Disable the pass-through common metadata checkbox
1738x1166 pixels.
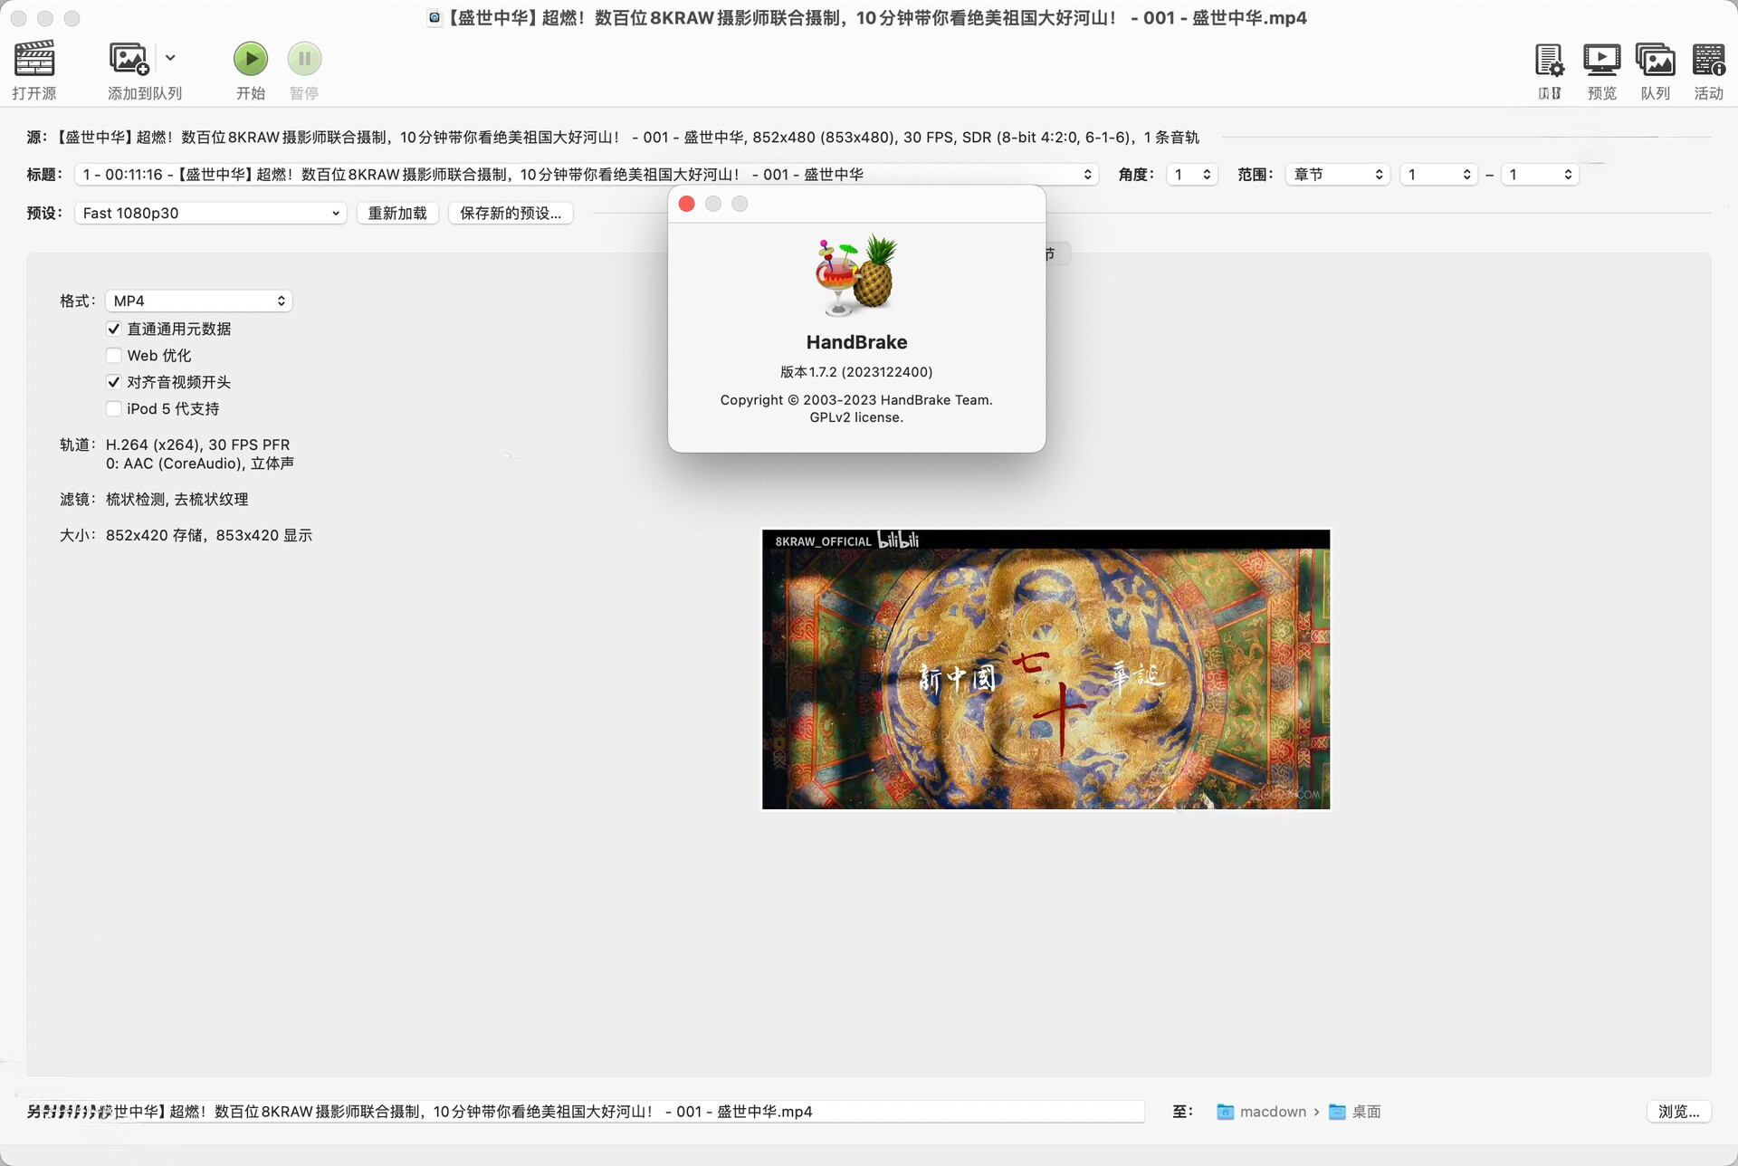point(114,329)
